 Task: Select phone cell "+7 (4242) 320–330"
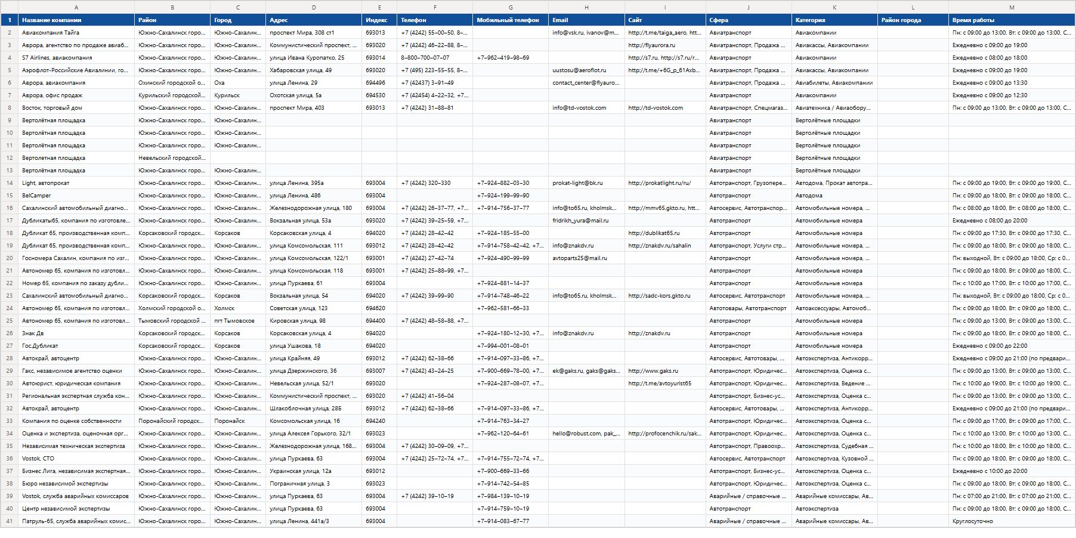point(435,183)
